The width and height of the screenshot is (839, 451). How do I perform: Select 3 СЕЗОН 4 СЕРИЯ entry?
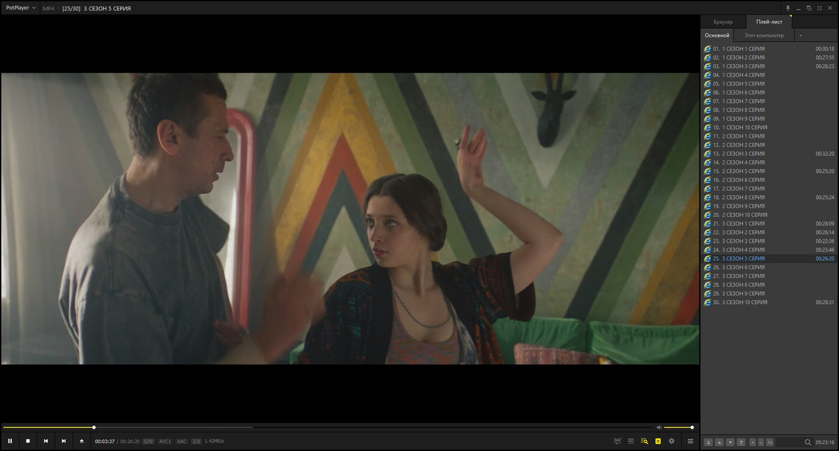769,250
